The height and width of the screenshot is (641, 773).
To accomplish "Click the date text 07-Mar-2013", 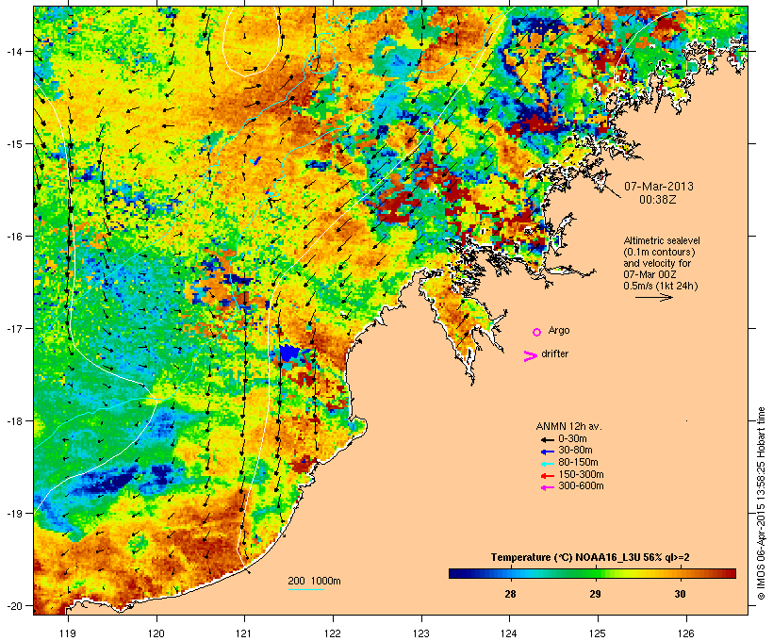I will tap(659, 187).
